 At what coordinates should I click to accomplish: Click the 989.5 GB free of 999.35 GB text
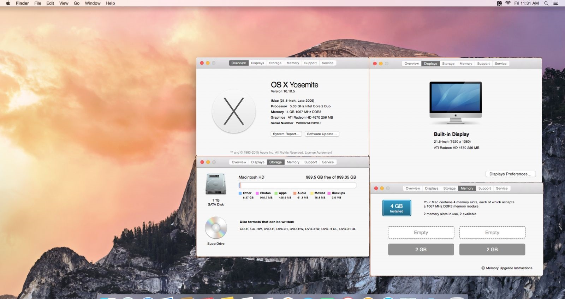331,177
